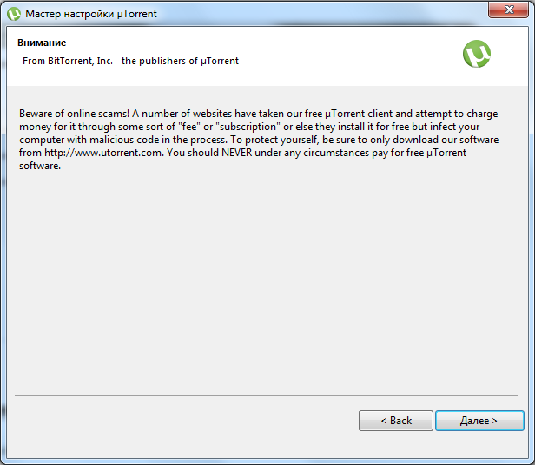Click the word NEVER in the warning

coord(237,153)
